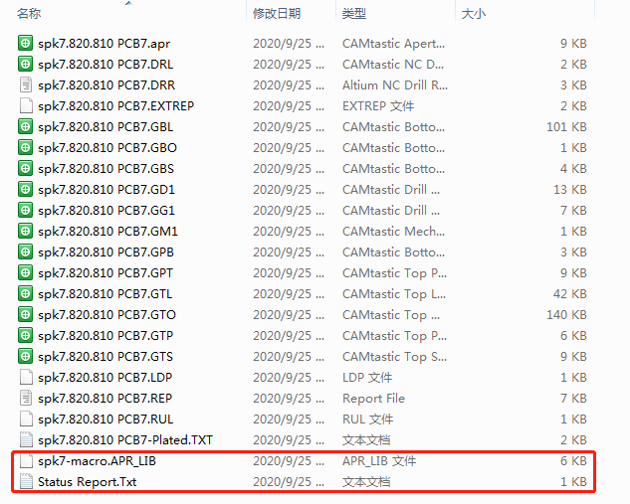Screen dimensions: 630x504
Task: Select file name spk7.820.810 PCB7.apr
Action: (x=105, y=44)
